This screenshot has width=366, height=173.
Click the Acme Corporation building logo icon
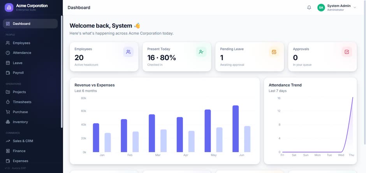coord(9,7)
